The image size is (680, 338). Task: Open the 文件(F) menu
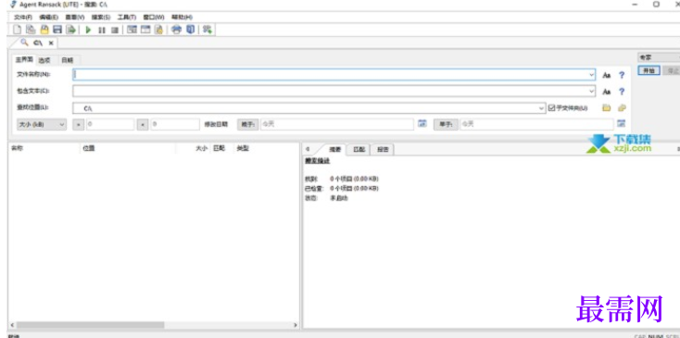click(x=23, y=18)
